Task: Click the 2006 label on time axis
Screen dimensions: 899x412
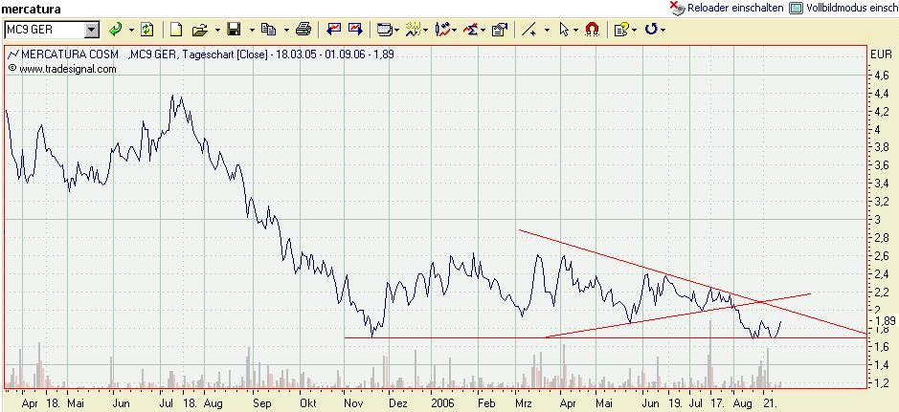Action: [442, 402]
